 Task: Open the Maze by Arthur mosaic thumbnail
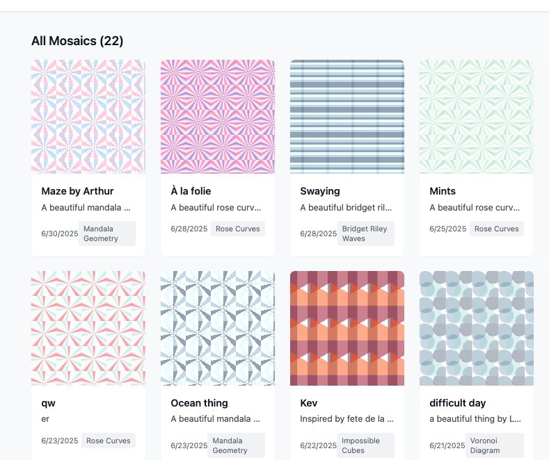coord(88,117)
